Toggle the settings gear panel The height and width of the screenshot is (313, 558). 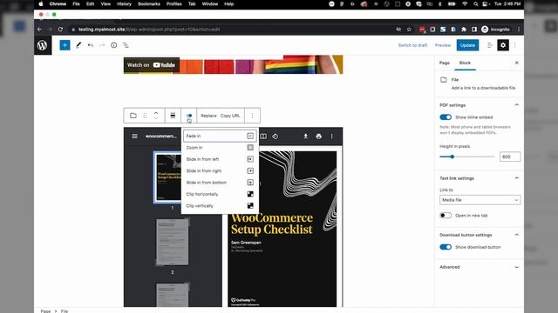(x=503, y=45)
